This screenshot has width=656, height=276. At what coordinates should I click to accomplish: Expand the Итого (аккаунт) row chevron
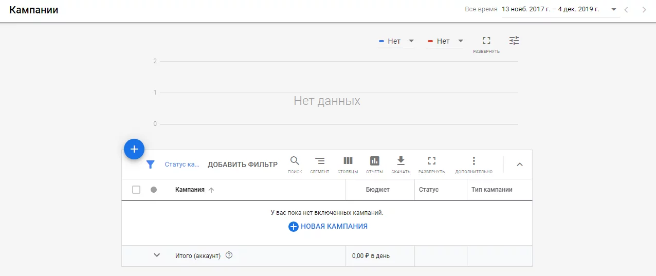click(157, 255)
